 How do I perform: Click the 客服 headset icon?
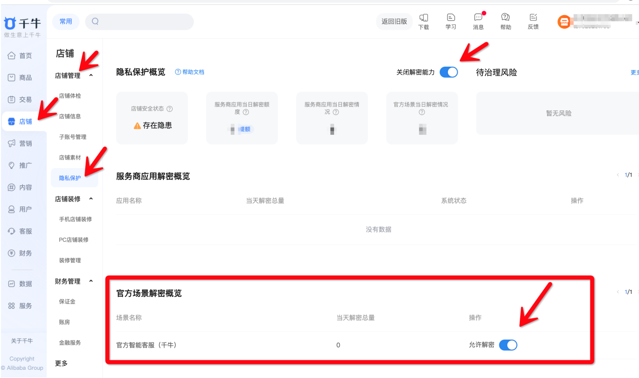pyautogui.click(x=12, y=231)
